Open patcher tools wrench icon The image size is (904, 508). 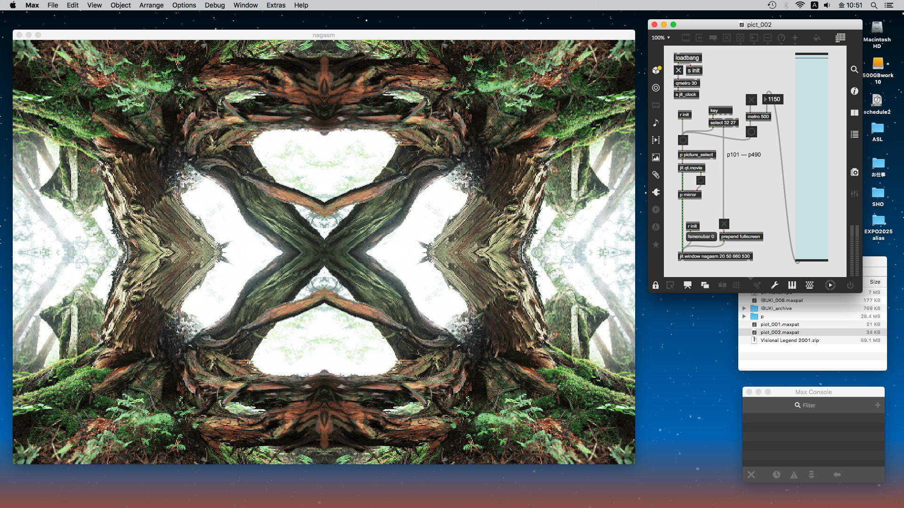click(x=775, y=285)
